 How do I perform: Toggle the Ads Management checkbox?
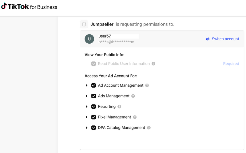tap(93, 96)
